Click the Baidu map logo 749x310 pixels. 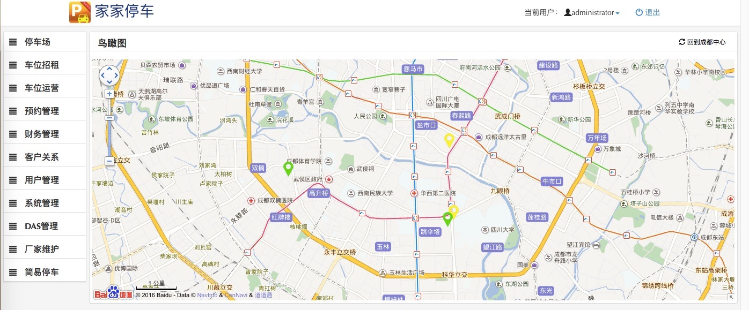pos(113,293)
